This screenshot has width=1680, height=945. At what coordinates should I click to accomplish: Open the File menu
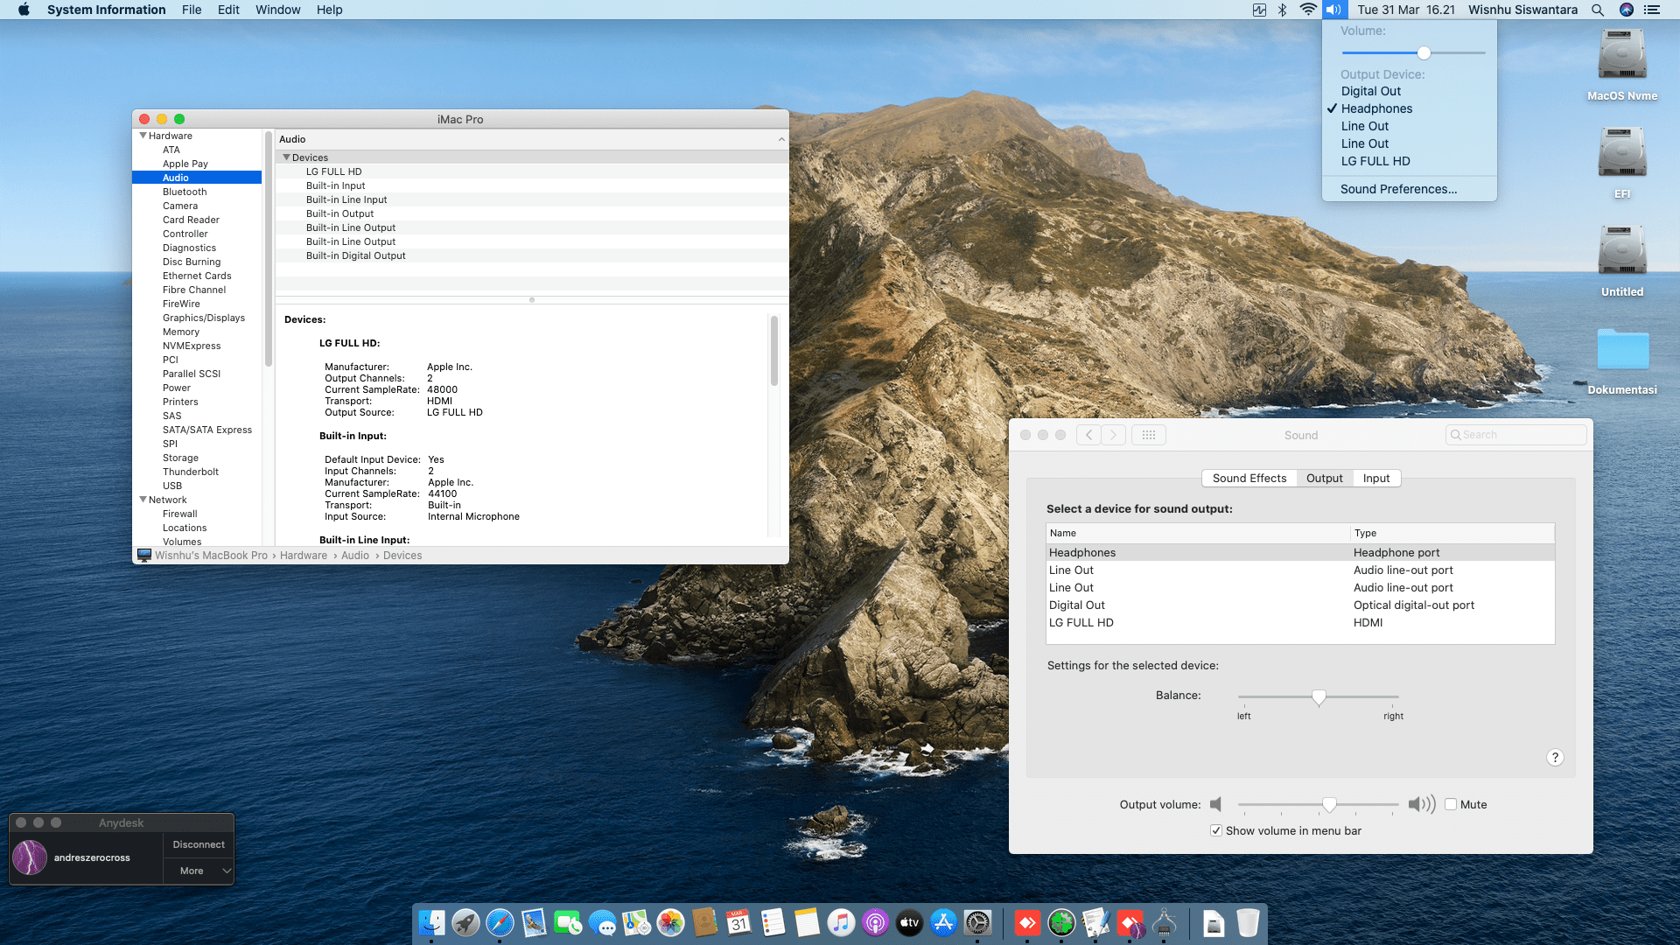pos(192,10)
